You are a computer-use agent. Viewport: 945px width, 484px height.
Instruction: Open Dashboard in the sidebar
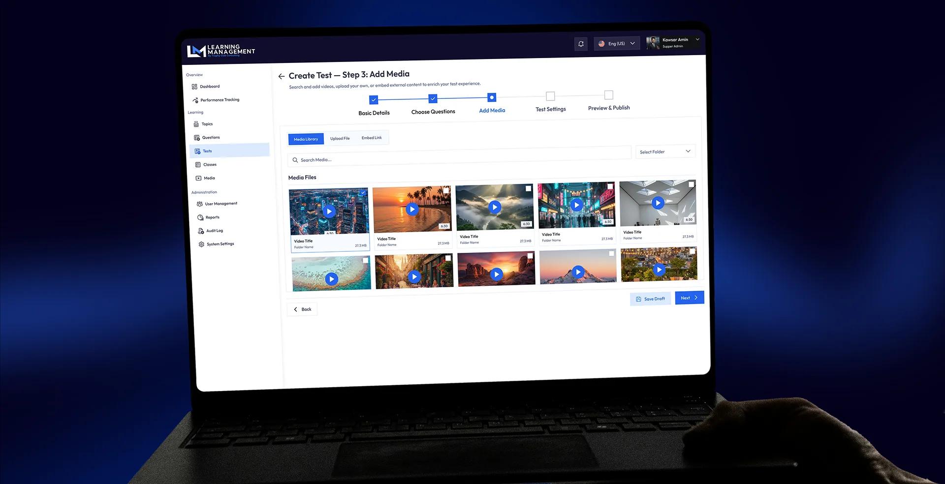click(x=206, y=87)
